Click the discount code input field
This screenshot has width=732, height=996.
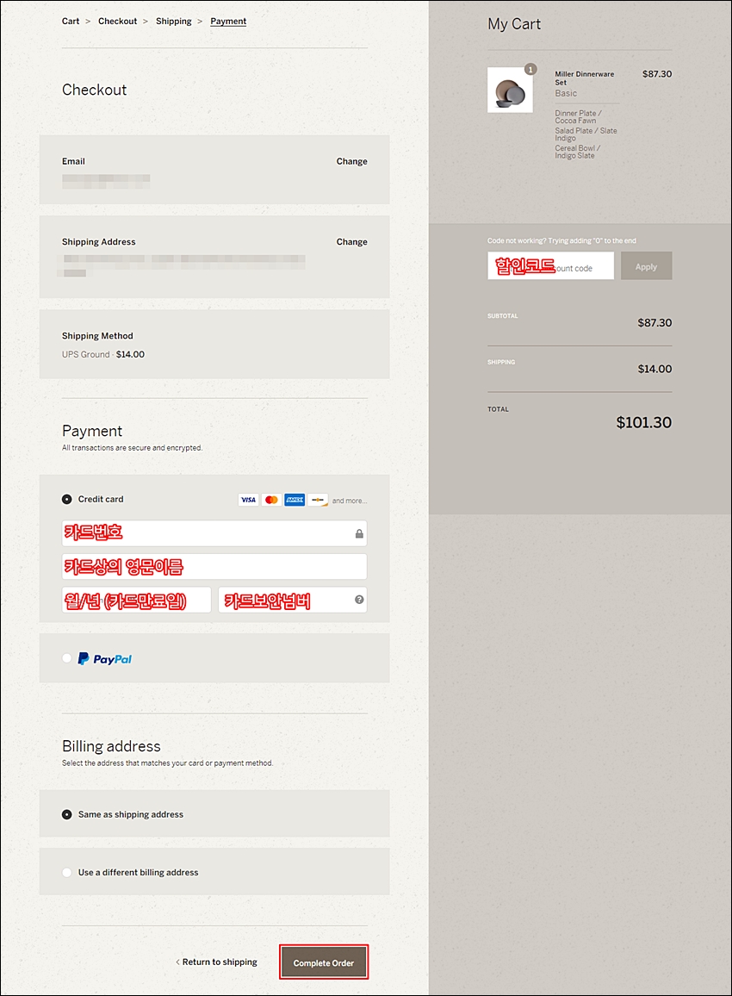[x=550, y=265]
